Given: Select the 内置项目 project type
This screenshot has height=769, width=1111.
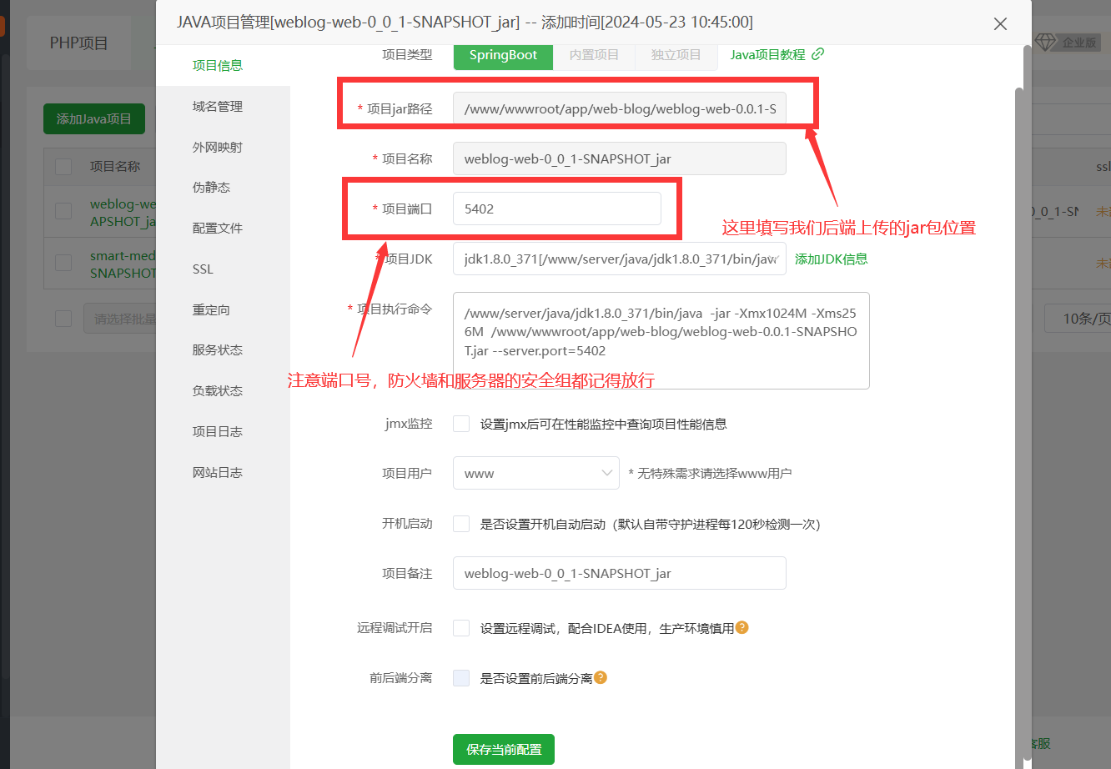Looking at the screenshot, I should [594, 55].
